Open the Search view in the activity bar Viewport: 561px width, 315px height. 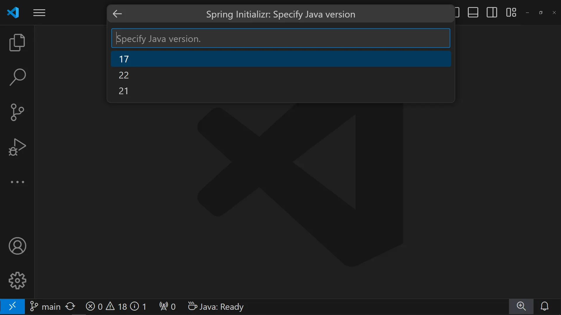click(17, 77)
